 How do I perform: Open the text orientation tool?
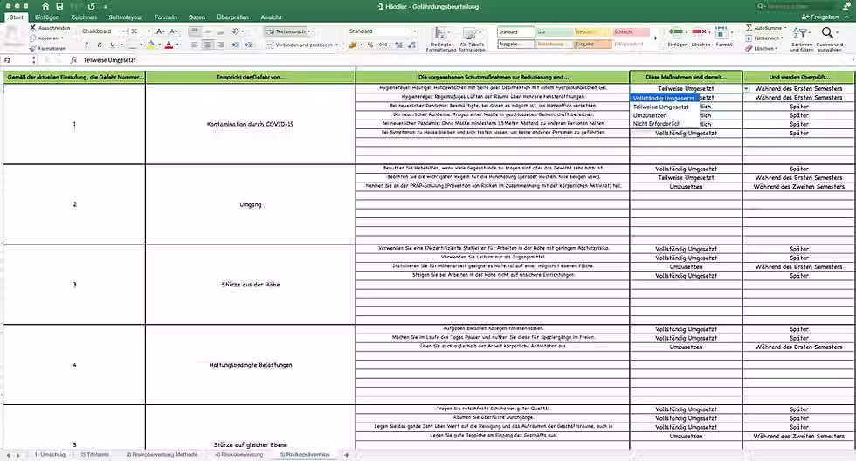237,31
